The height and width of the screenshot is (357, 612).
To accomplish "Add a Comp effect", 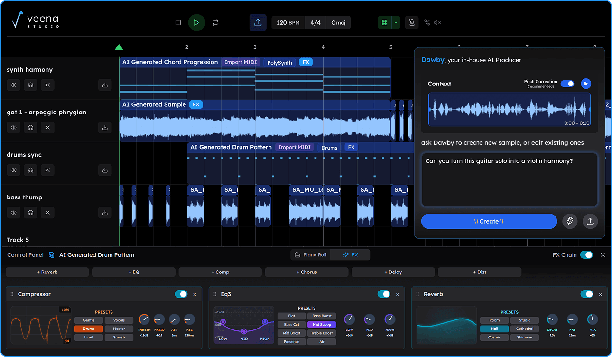I will click(x=220, y=272).
